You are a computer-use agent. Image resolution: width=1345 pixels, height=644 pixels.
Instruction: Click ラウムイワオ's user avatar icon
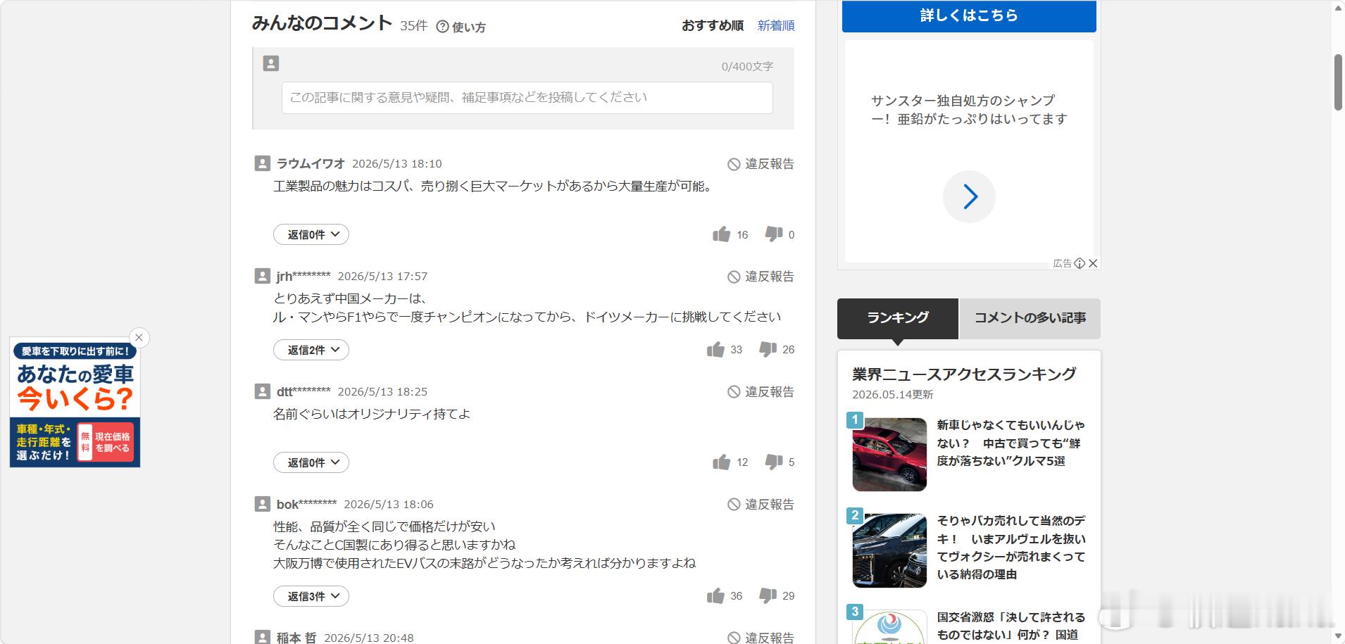pos(262,163)
